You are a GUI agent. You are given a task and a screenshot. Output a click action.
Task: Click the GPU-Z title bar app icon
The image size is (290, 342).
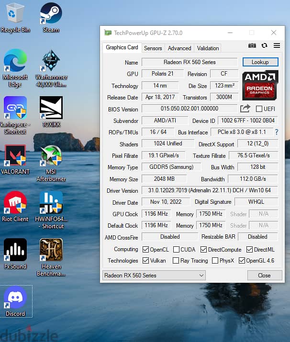108,33
